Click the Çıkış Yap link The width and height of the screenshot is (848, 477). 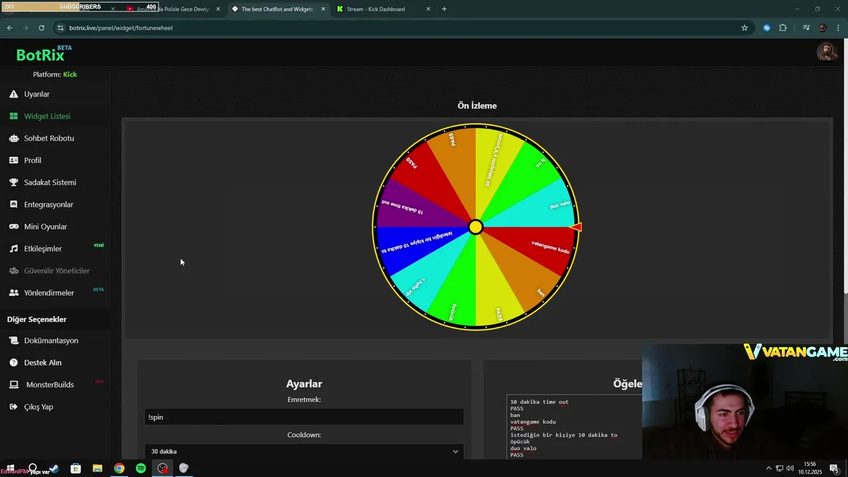[38, 407]
